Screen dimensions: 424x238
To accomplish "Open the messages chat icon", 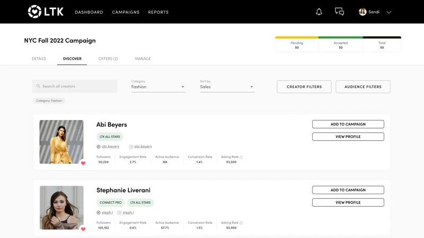I will 339,12.
